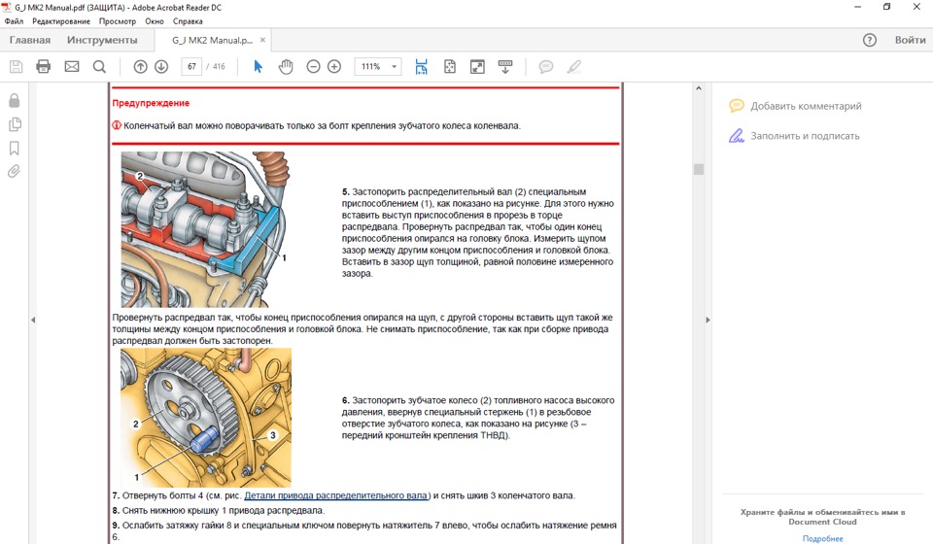Open the Attachments paperclip panel
The image size is (933, 544).
[x=15, y=172]
